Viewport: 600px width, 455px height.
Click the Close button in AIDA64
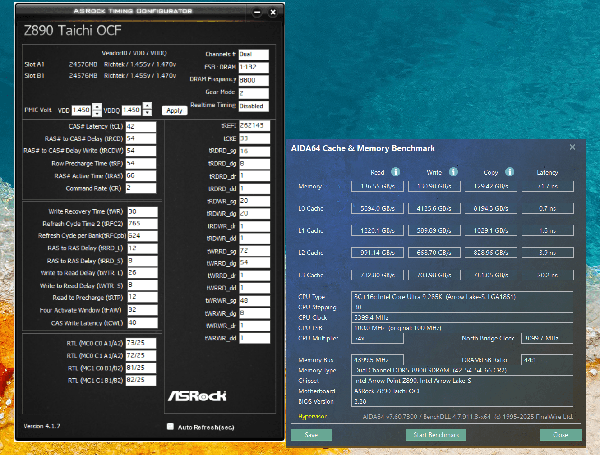coord(560,435)
